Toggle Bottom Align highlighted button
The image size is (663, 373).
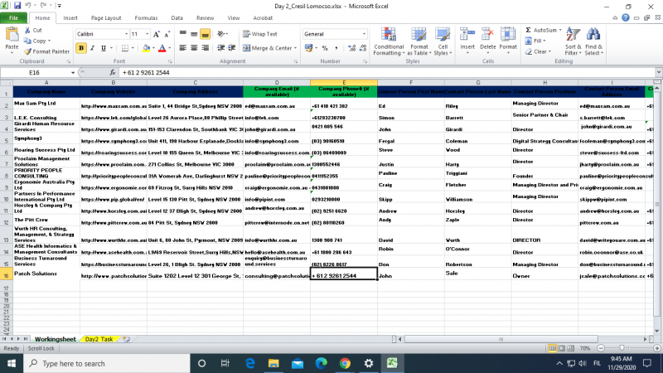(x=205, y=34)
